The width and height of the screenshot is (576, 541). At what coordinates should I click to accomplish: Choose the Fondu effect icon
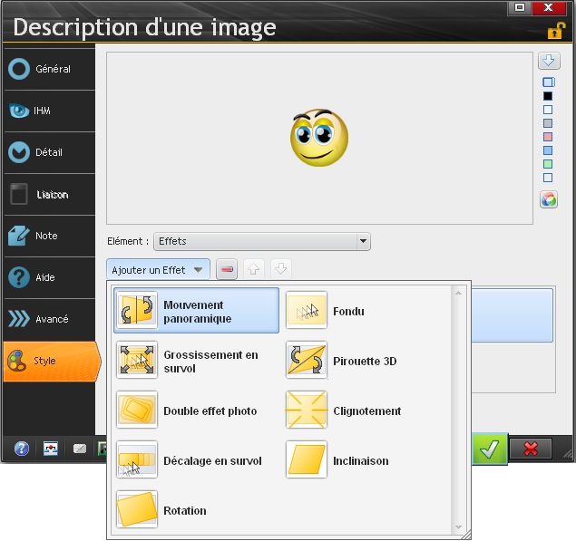(x=307, y=311)
